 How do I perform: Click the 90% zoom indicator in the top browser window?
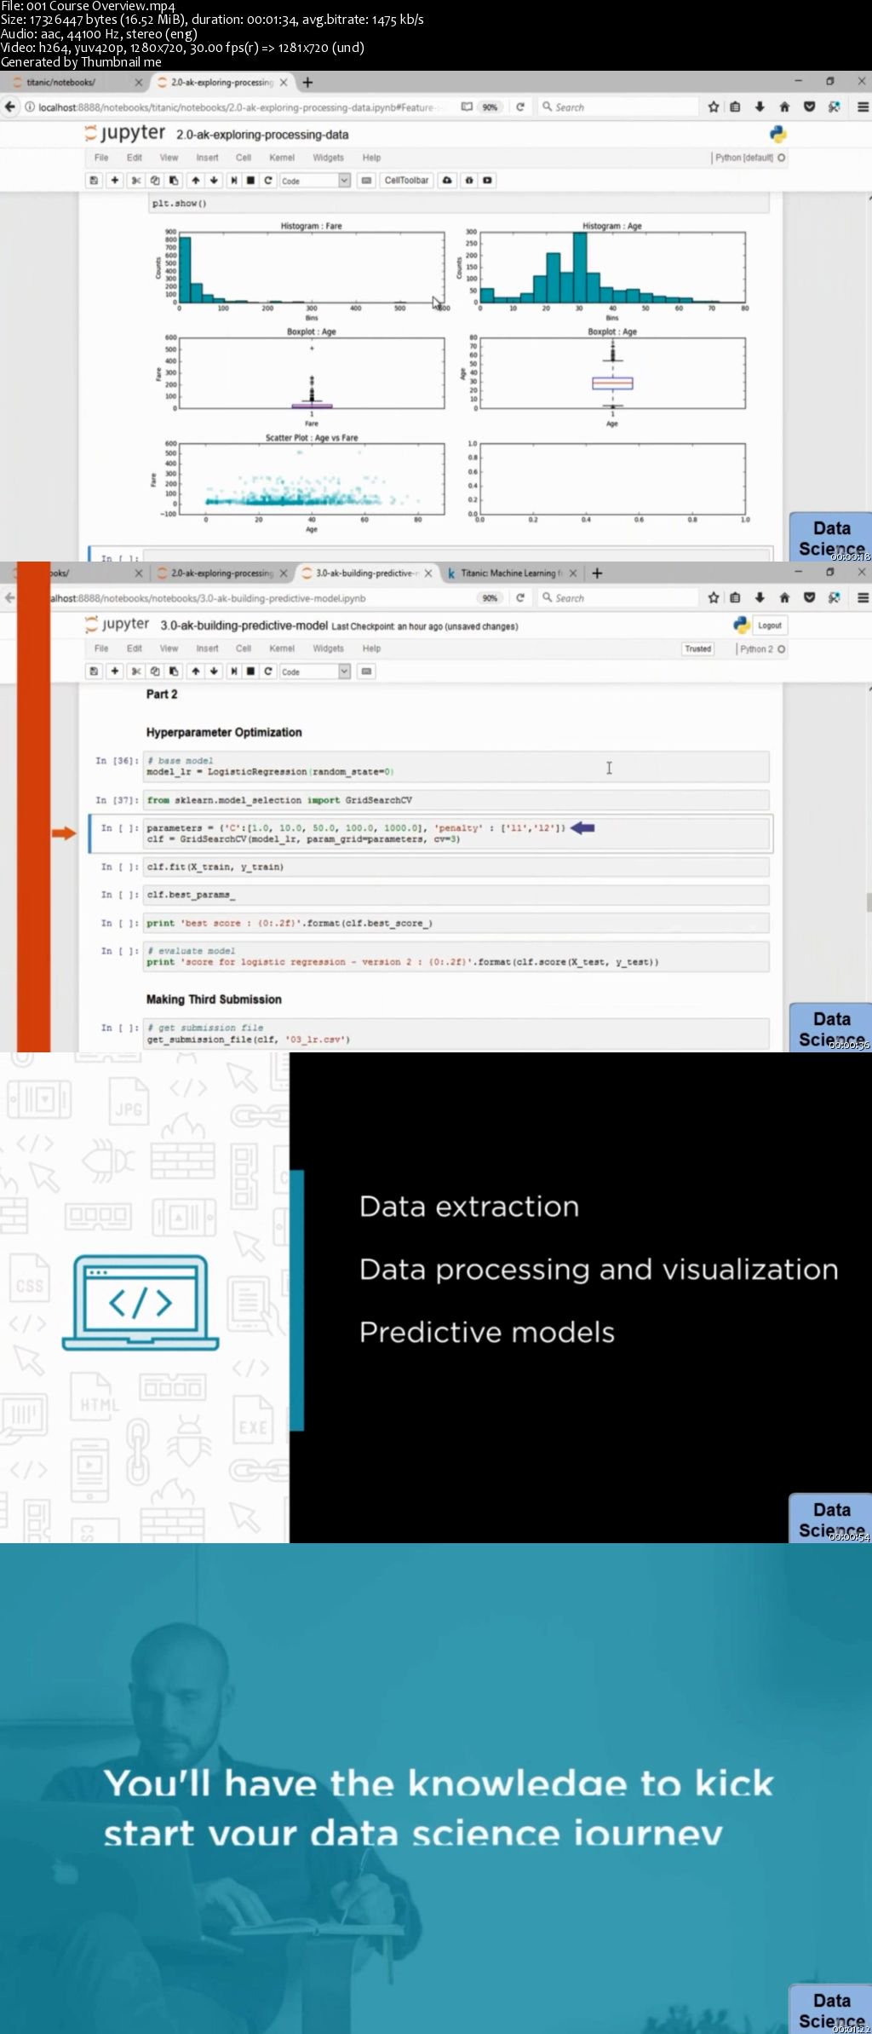(490, 107)
